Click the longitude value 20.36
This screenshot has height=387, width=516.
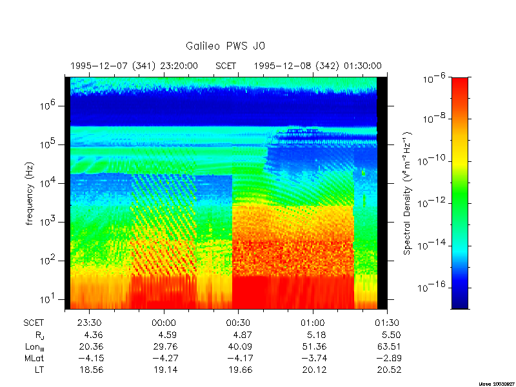(x=91, y=346)
